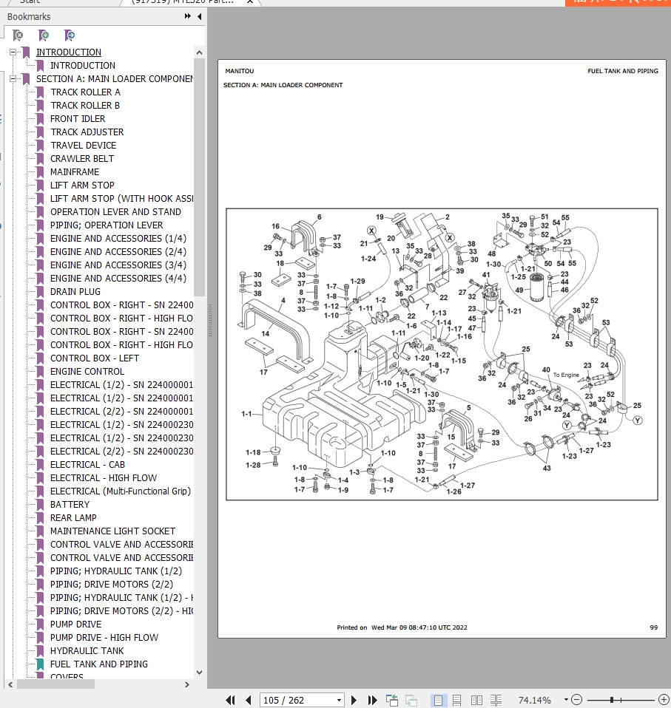Click the add new bookmark icon
Screen dimensions: 671x708
[x=44, y=35]
